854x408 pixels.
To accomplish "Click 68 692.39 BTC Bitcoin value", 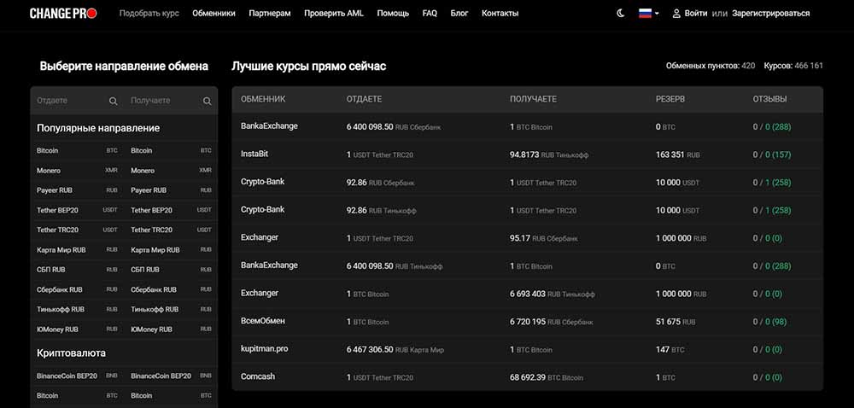I will pyautogui.click(x=547, y=377).
